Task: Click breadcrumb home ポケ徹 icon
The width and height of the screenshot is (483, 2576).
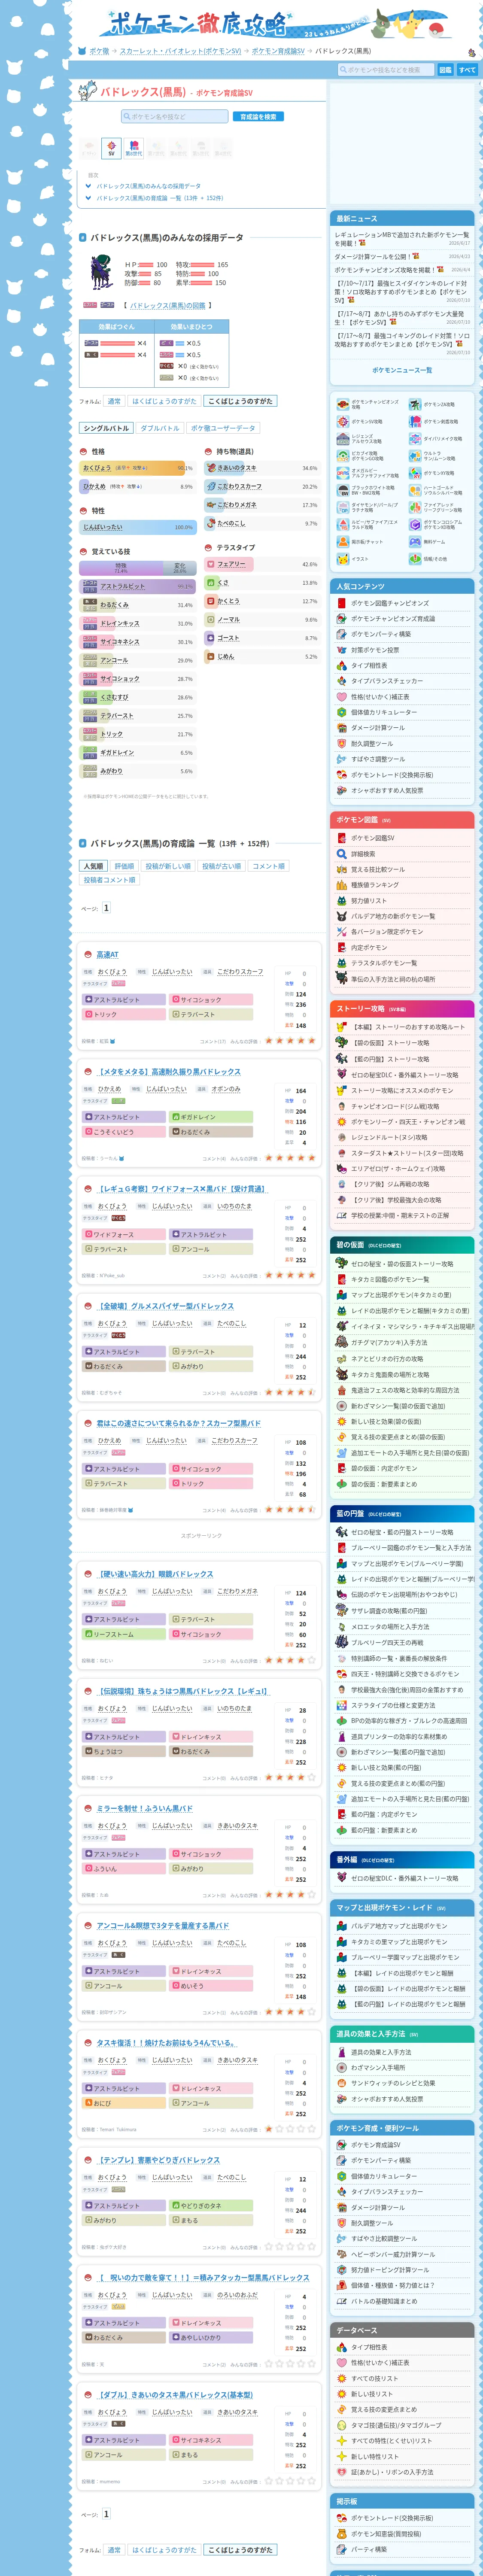Action: point(81,51)
